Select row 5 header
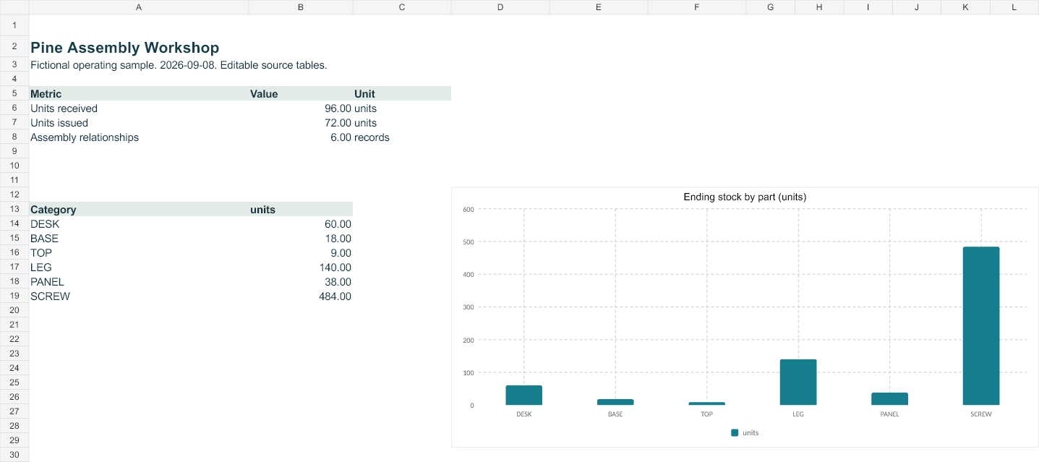 pyautogui.click(x=14, y=94)
